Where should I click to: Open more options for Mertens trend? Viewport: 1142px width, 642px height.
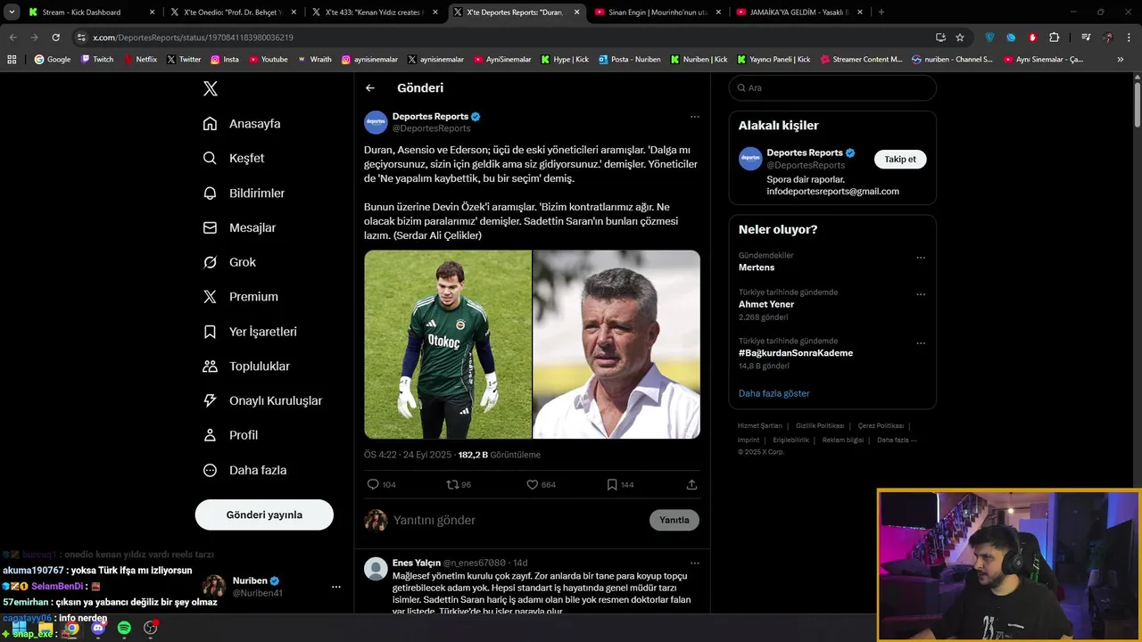[921, 259]
